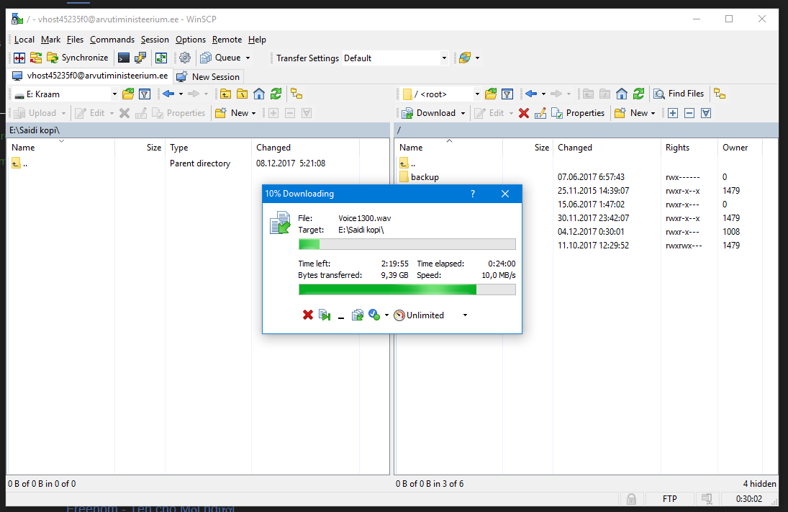Click the Download button in the remote panel
Image resolution: width=788 pixels, height=512 pixels.
(429, 113)
